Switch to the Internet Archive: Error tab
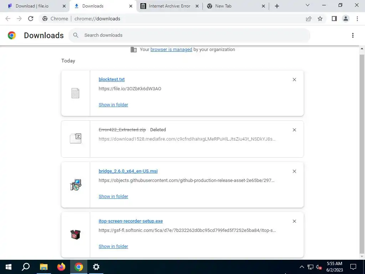Screen dimensions: 365x274 coord(169,6)
